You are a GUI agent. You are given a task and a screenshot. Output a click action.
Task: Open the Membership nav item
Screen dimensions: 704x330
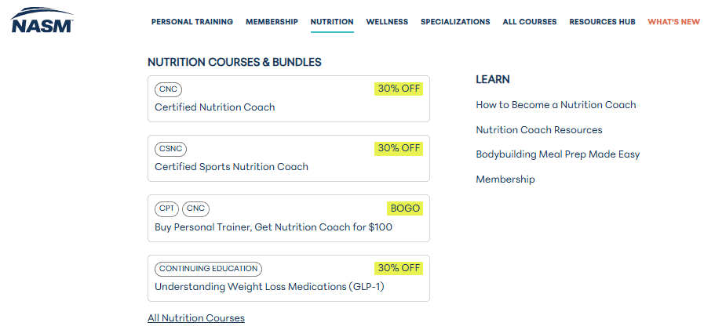pos(272,21)
